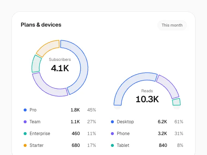
Task: Click the teal Enterprise legend dot
Action: 25,134
